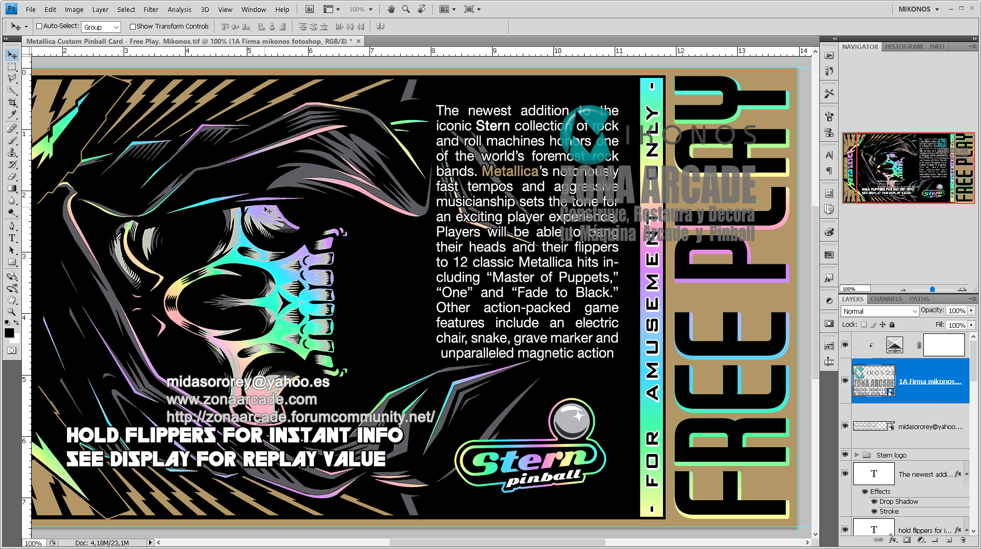Image resolution: width=981 pixels, height=549 pixels.
Task: Select the Horizontal Type tool
Action: pyautogui.click(x=12, y=238)
